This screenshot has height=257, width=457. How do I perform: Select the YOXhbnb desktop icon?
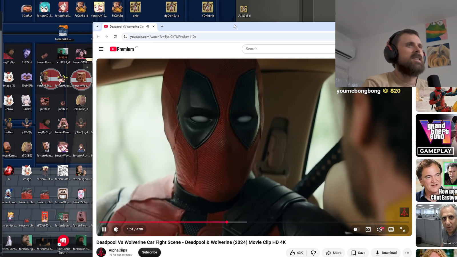coord(208,10)
